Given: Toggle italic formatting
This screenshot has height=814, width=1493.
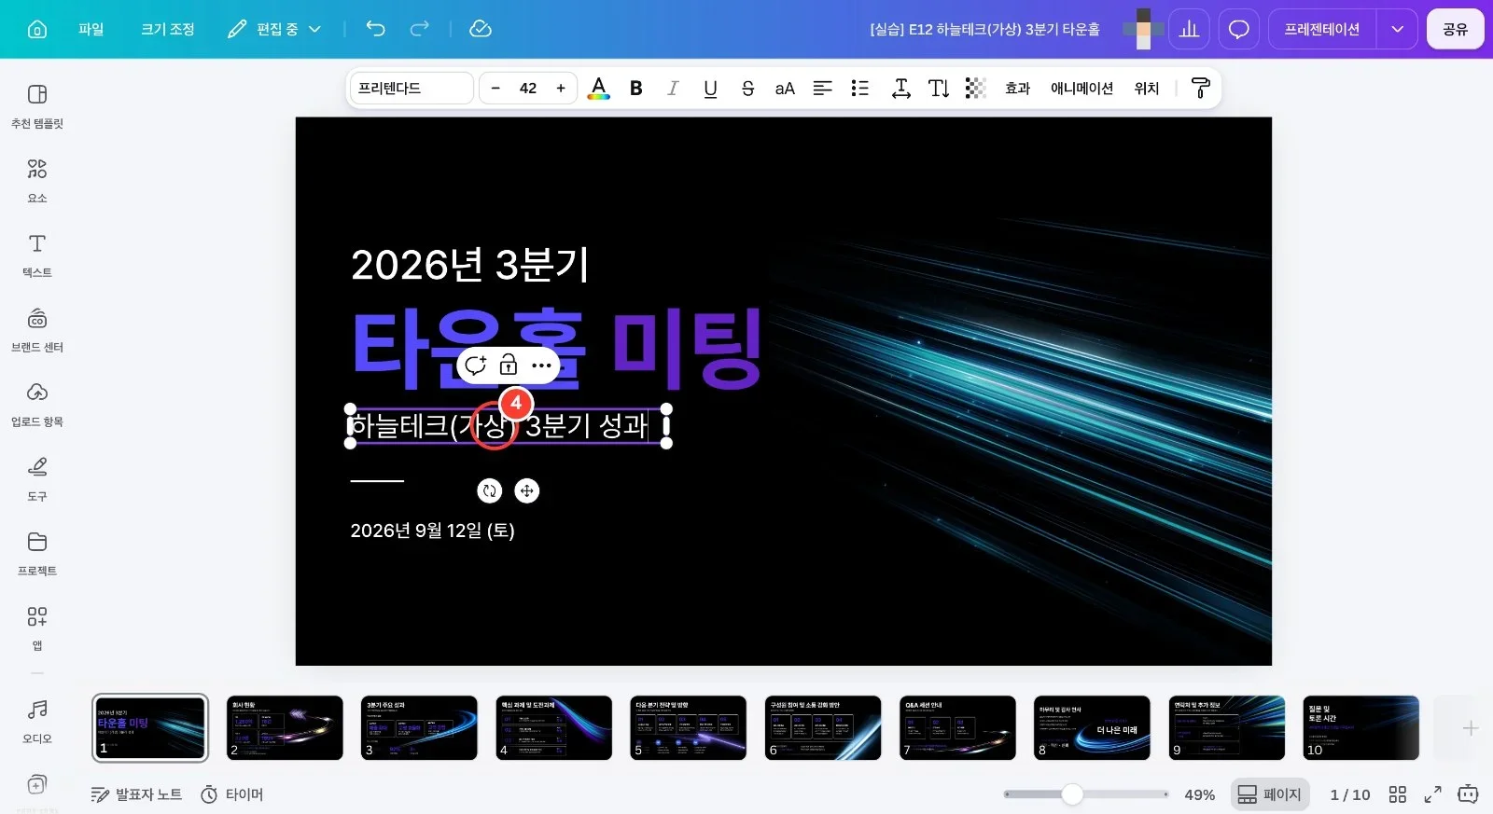Looking at the screenshot, I should point(673,89).
